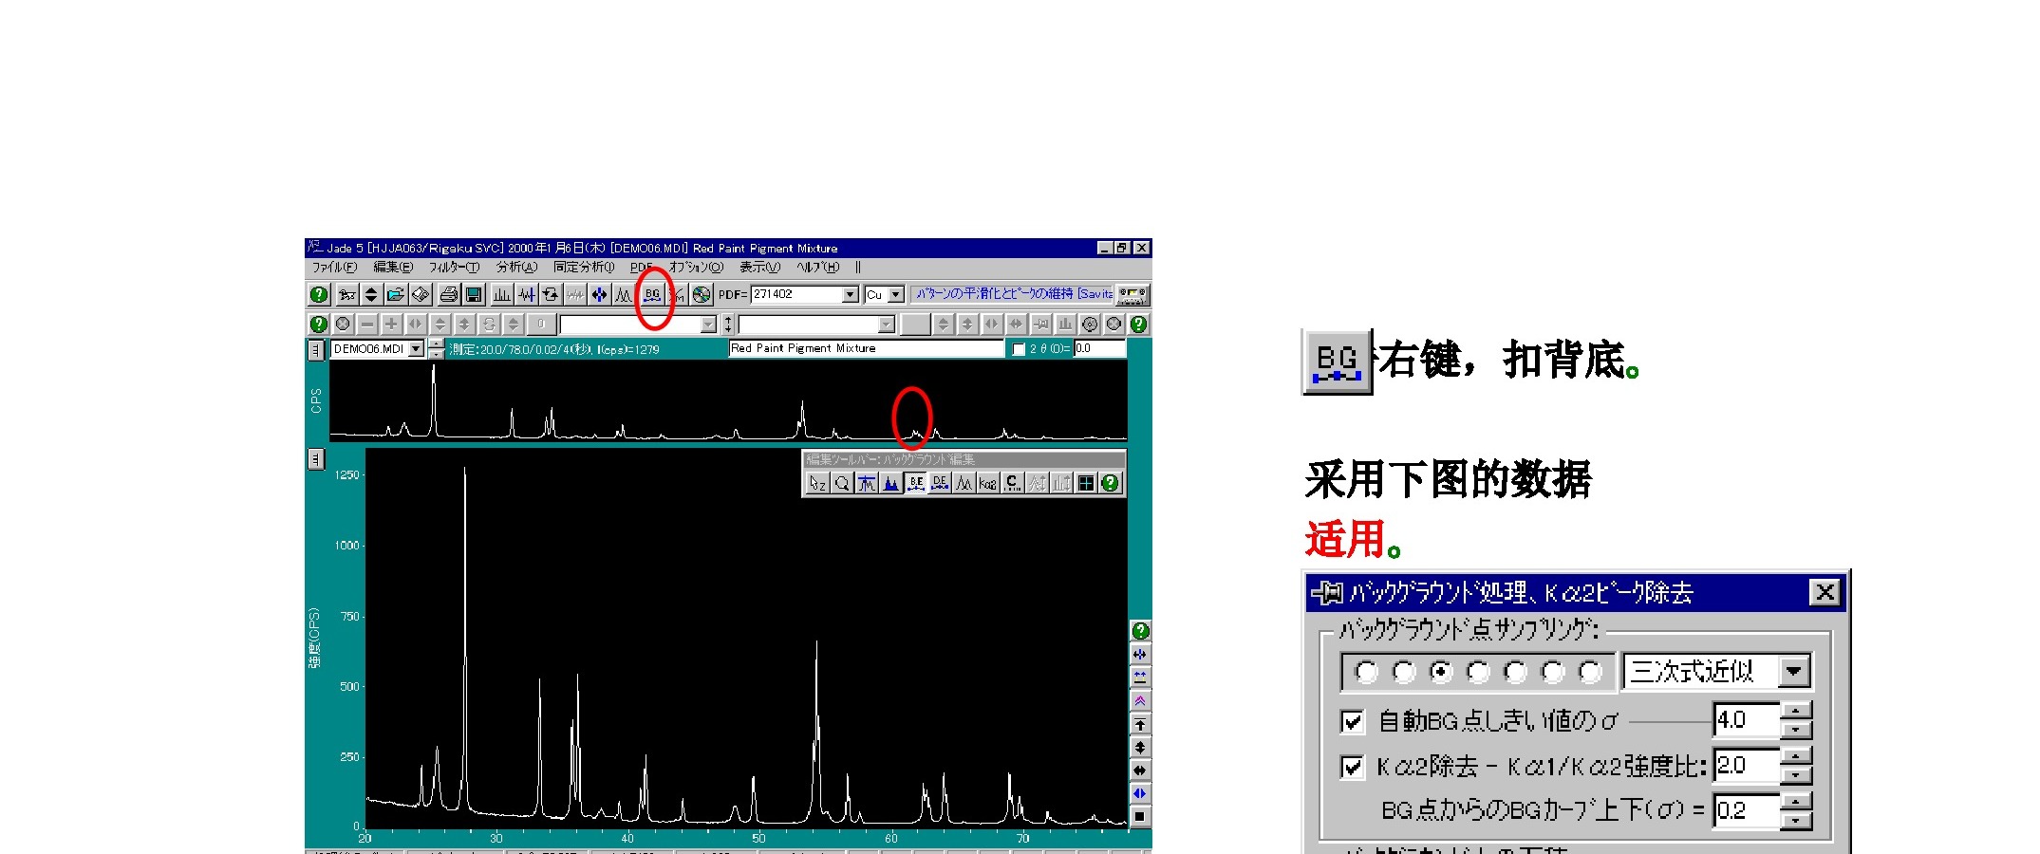Click the CD-ROM disc icon beside PDF field
The image size is (2040, 854).
702,294
